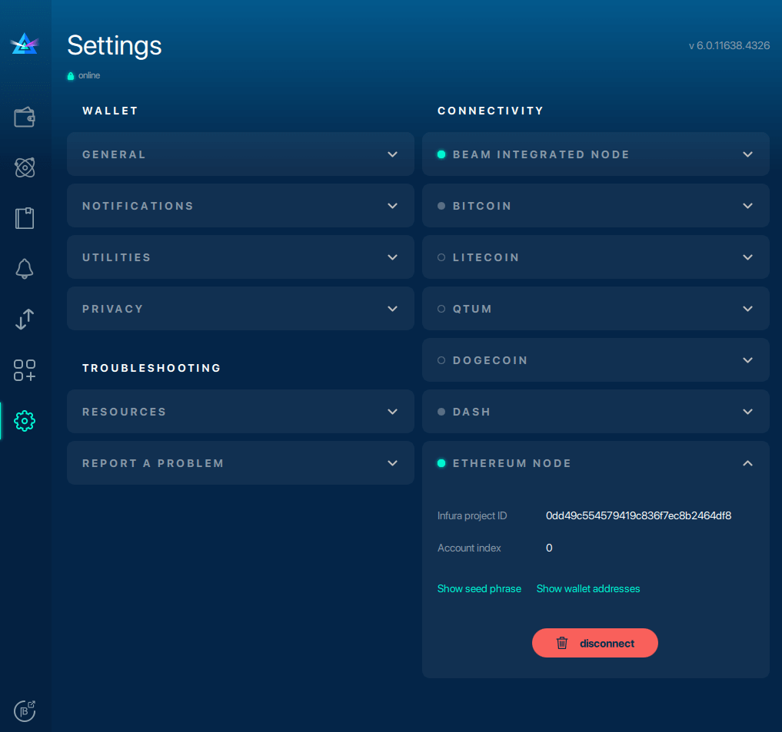Click the Beam logo at top left
Screen dimensions: 782x732
click(x=25, y=45)
